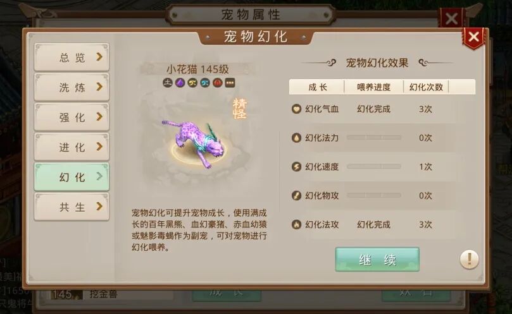Open the three-dots more skills icon
The height and width of the screenshot is (314, 512).
(x=230, y=83)
